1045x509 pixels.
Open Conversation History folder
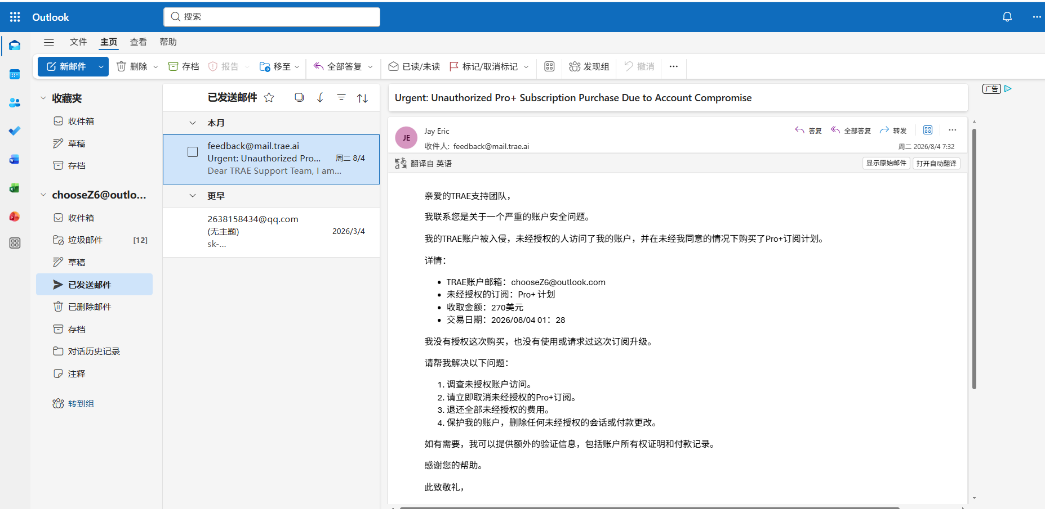coord(95,351)
